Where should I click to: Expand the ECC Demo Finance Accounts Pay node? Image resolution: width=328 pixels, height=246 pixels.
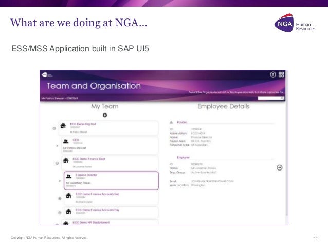(x=60, y=213)
